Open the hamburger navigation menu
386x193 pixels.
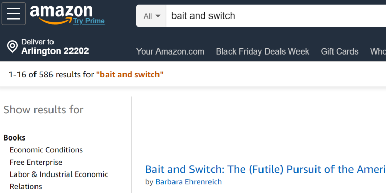point(13,13)
